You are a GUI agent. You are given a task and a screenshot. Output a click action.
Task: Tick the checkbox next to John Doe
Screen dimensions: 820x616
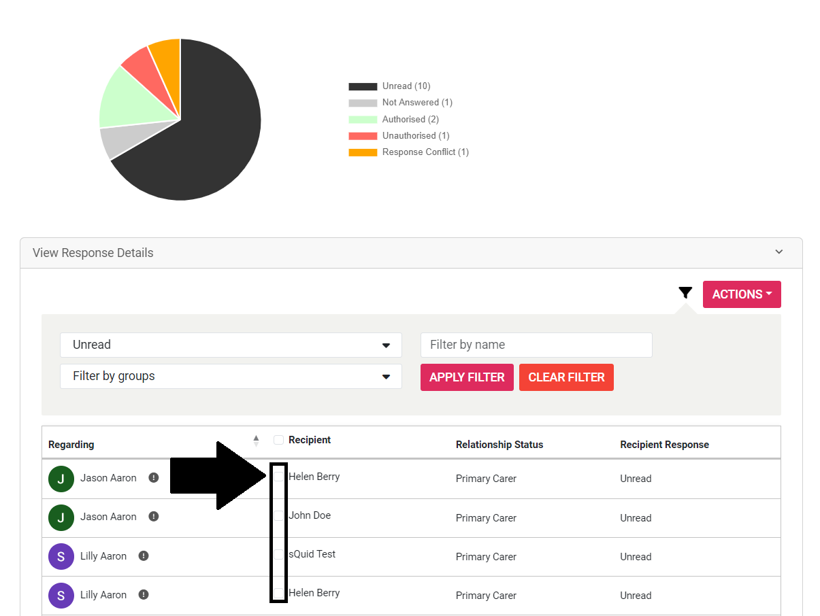point(278,516)
